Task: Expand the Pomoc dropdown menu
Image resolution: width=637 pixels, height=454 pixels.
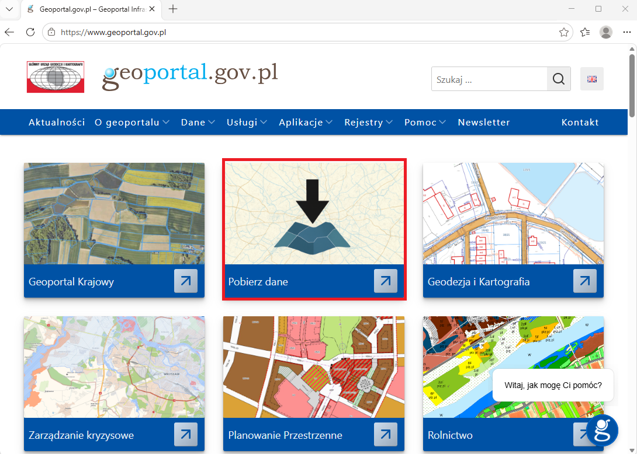Action: (425, 122)
